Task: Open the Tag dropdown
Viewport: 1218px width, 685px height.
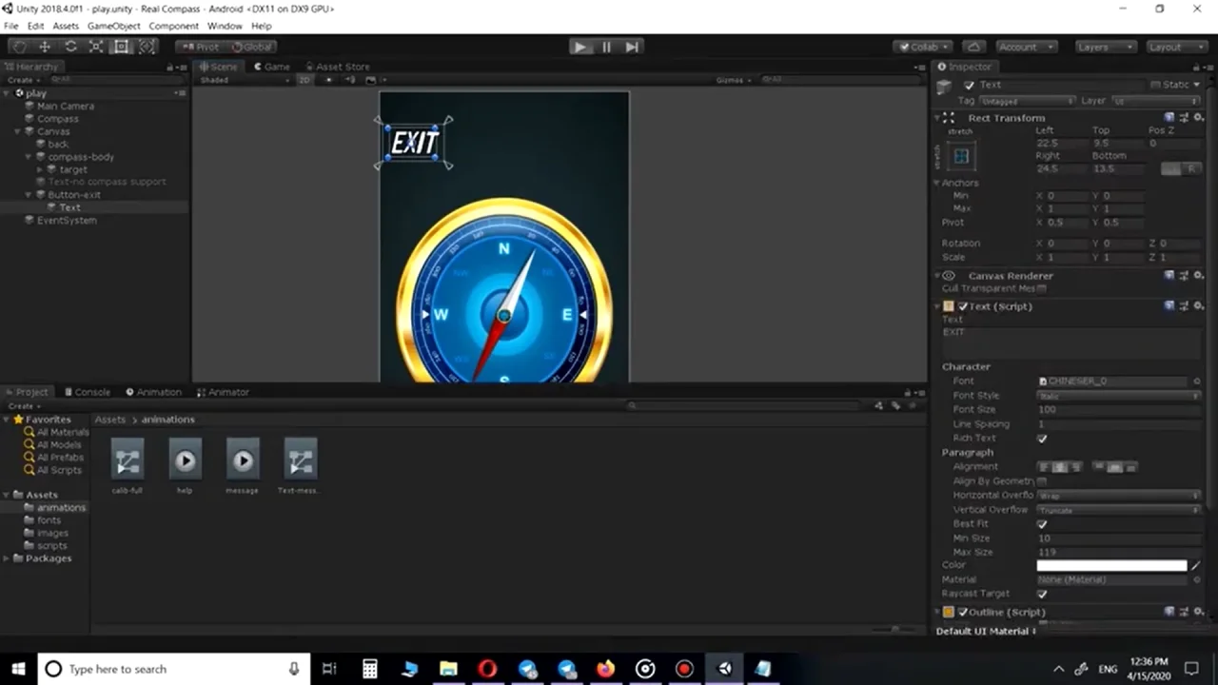Action: point(1027,101)
